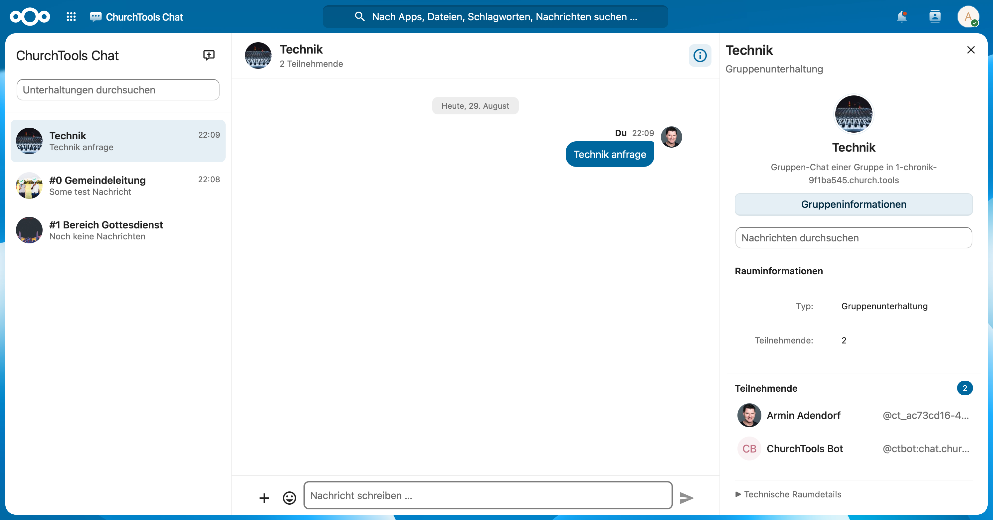This screenshot has width=993, height=520.
Task: Click the sender avatar beside the message
Action: pyautogui.click(x=671, y=137)
